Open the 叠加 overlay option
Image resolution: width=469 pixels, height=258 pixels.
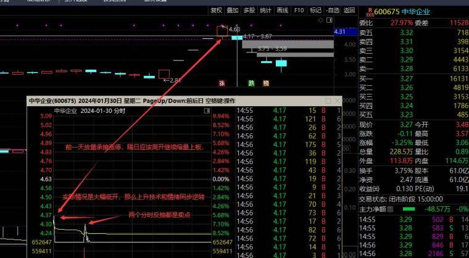233,10
